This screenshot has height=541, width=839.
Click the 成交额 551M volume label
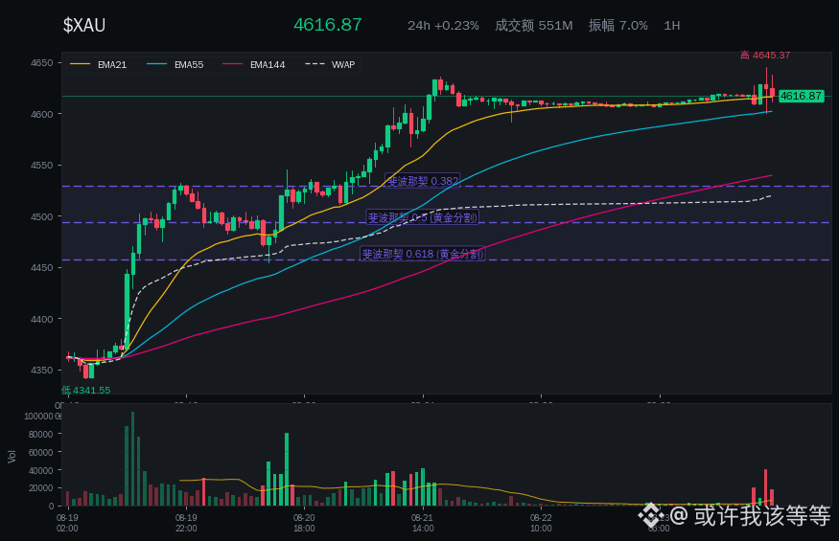pos(533,25)
